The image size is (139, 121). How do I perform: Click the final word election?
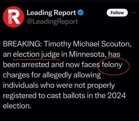point(17,106)
